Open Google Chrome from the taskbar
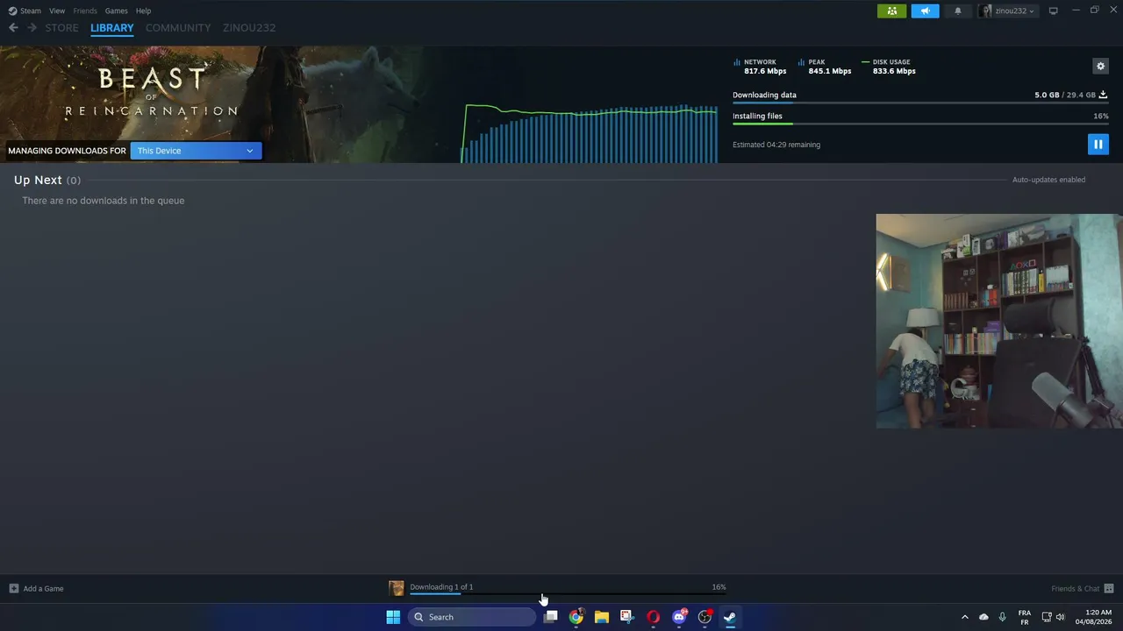Image resolution: width=1123 pixels, height=631 pixels. coord(576,617)
